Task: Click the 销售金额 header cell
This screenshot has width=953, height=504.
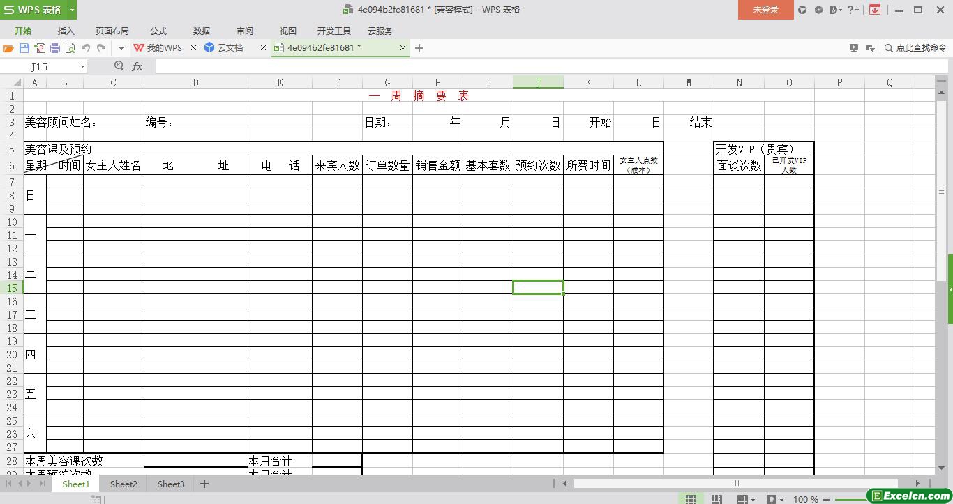Action: coord(437,165)
